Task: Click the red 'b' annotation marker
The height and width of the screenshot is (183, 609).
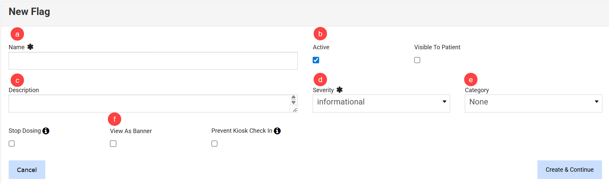Action: (x=320, y=34)
